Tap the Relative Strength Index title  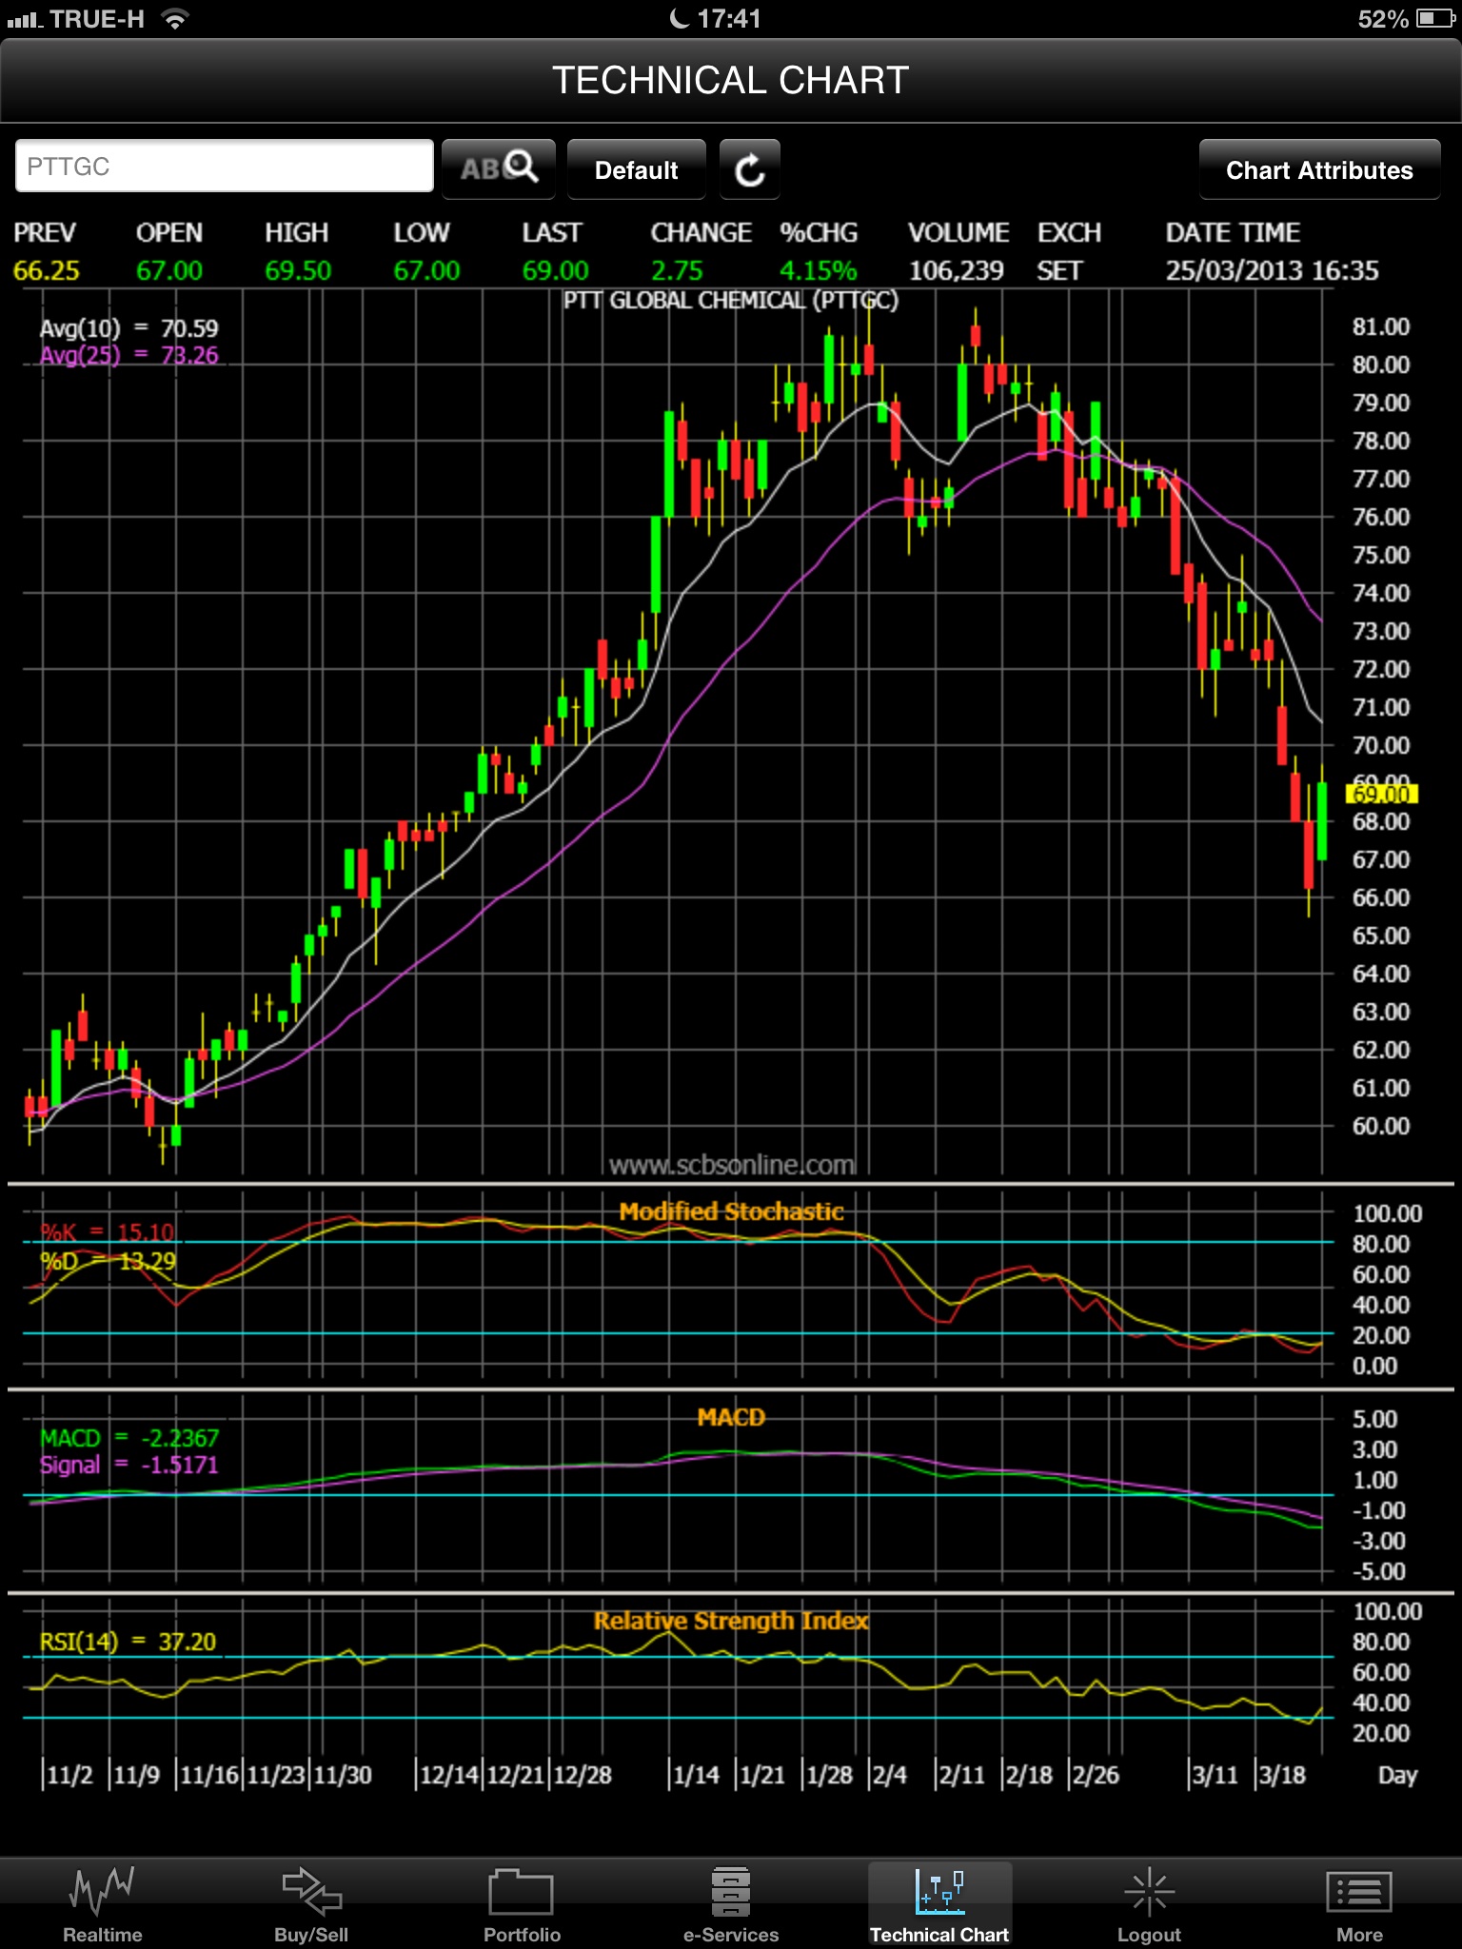tap(731, 1621)
